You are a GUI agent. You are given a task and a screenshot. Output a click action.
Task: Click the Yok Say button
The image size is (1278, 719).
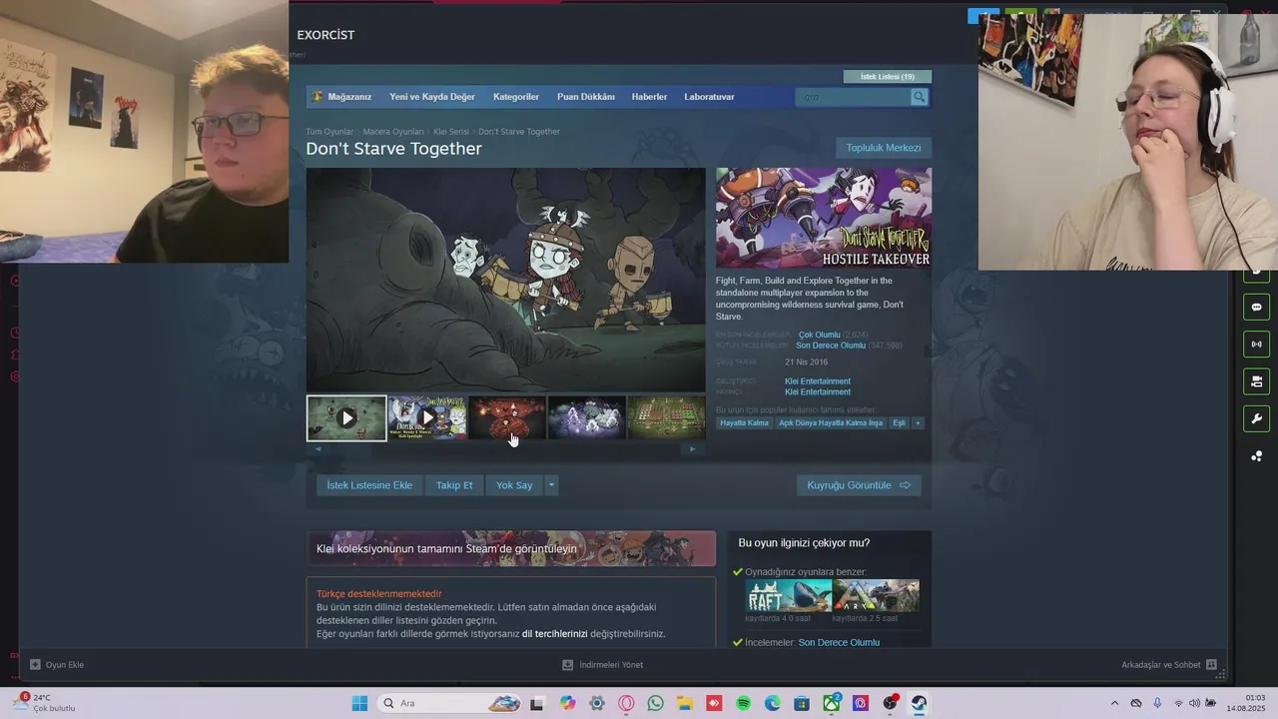tap(514, 485)
